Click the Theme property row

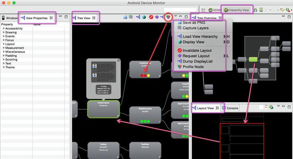[35, 67]
